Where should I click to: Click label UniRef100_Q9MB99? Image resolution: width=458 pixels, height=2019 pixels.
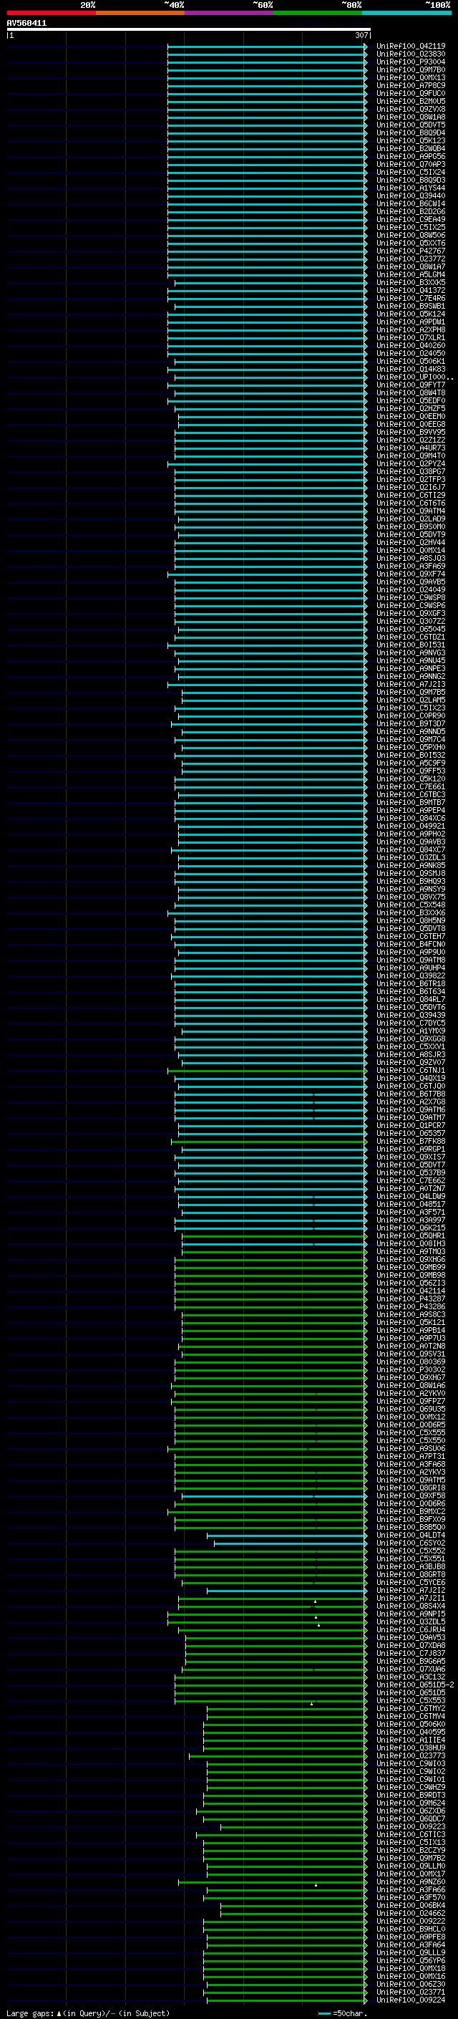(x=411, y=1268)
